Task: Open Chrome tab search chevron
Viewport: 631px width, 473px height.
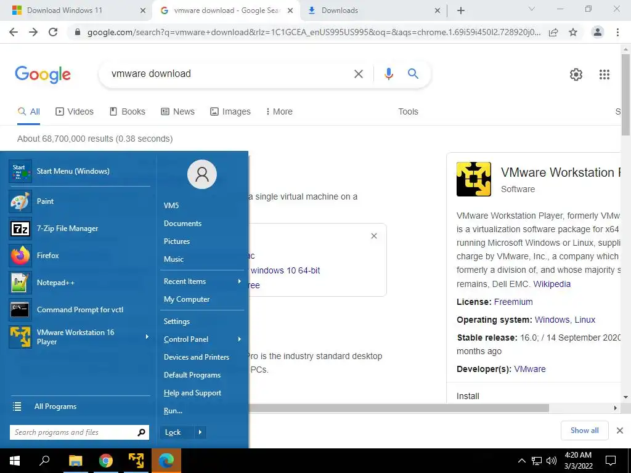Action: (532, 9)
